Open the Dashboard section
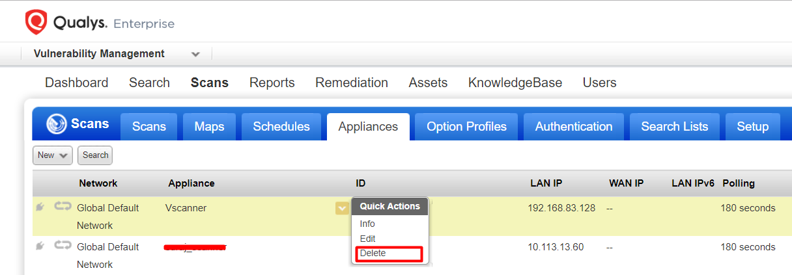Viewport: 792px width, 275px height. click(76, 83)
